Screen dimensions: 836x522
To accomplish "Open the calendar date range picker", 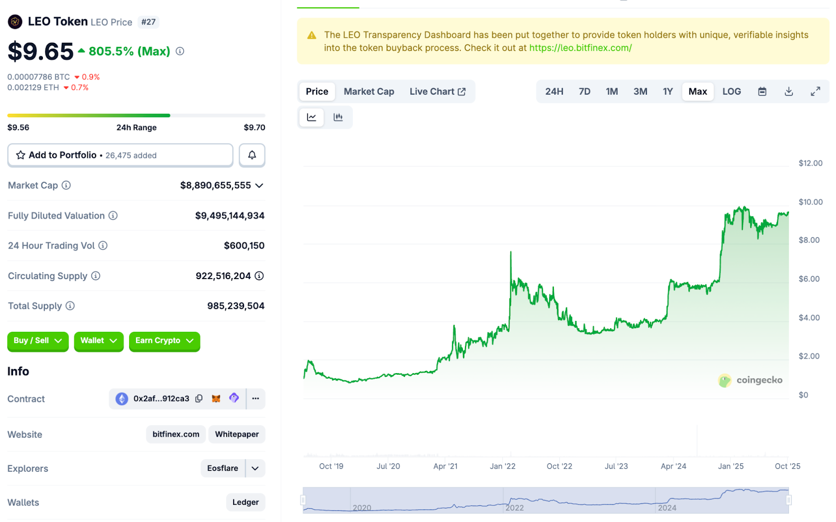I will point(762,91).
